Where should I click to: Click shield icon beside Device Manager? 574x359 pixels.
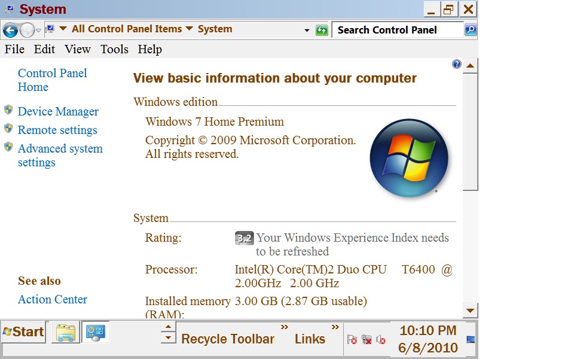point(8,109)
